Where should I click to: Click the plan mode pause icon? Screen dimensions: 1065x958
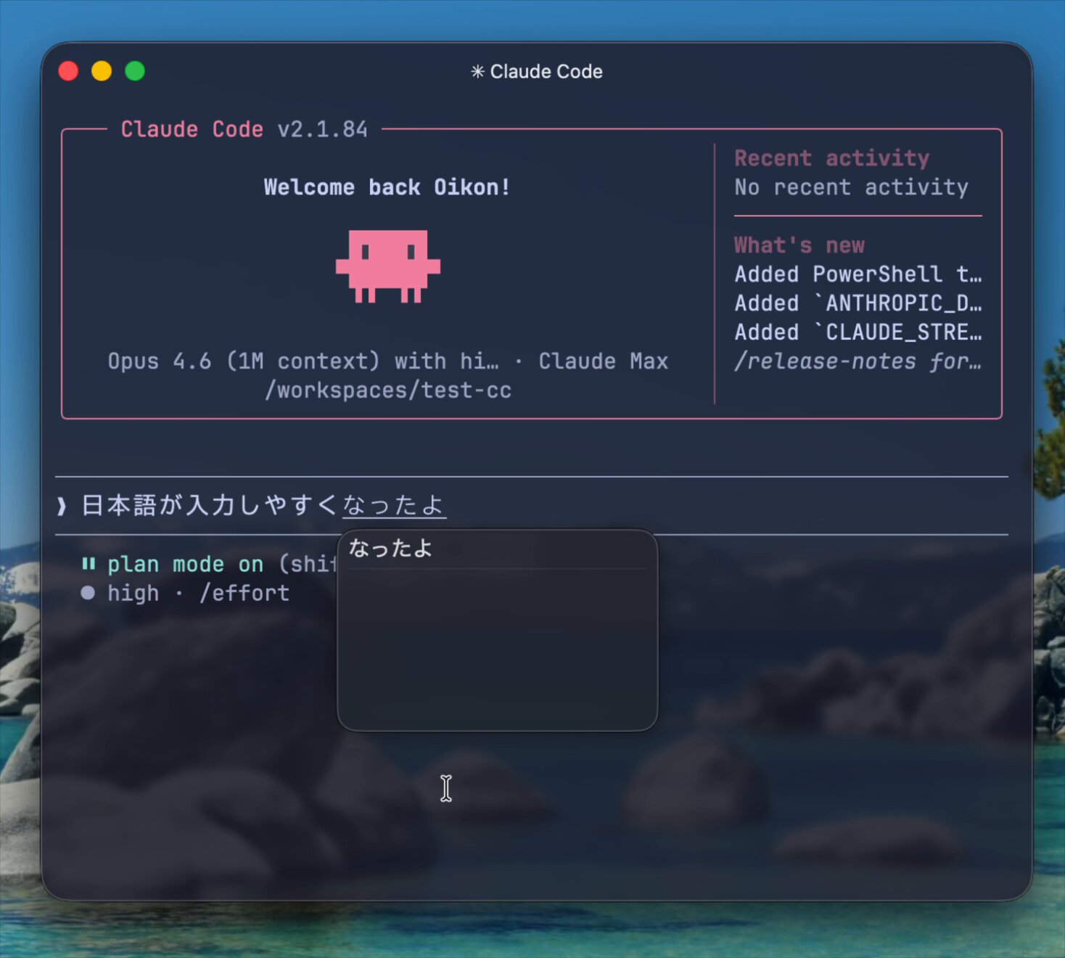click(x=89, y=564)
